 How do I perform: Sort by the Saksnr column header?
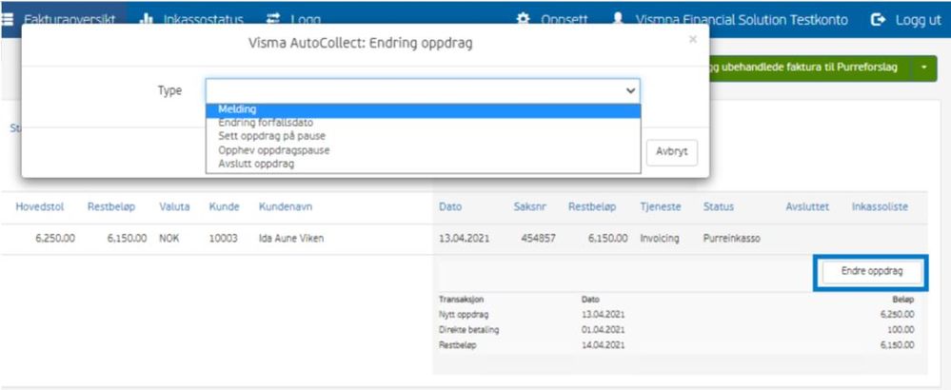530,207
